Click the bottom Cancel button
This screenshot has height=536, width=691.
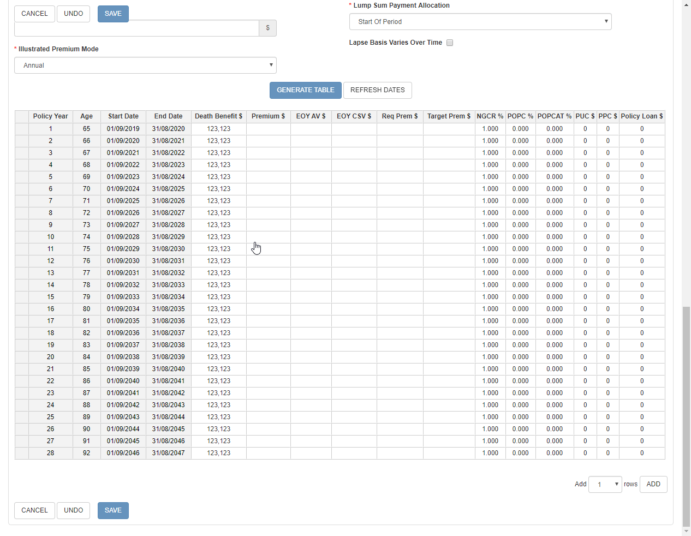point(34,510)
